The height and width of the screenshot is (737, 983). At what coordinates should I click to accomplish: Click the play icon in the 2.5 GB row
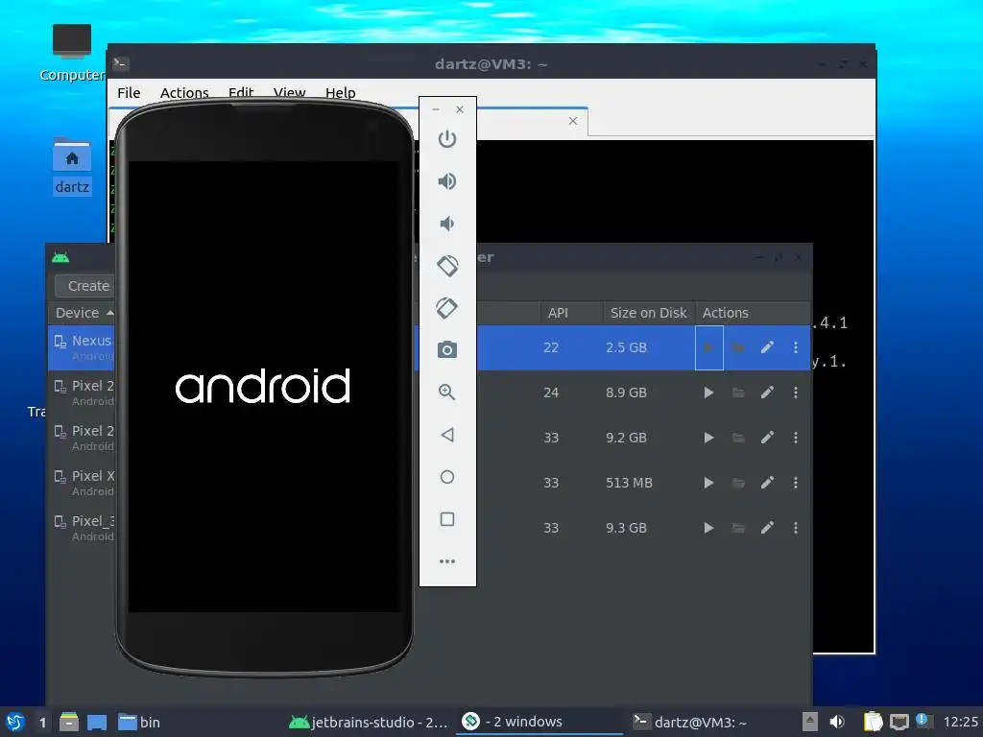click(709, 347)
